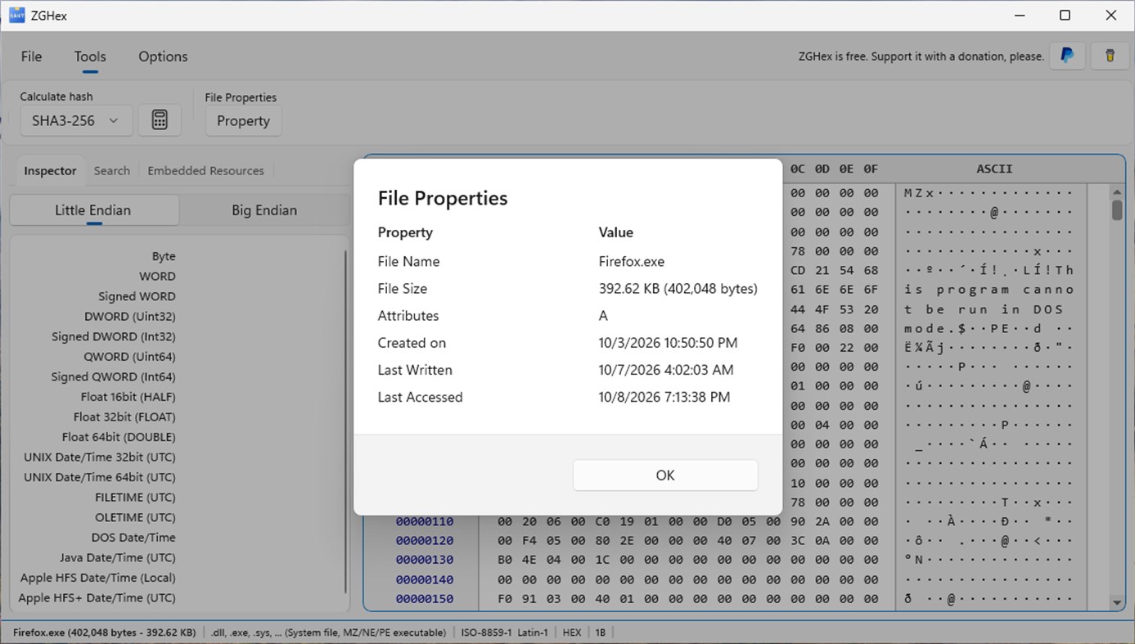
Task: Click hex offset 00000150
Action: (424, 599)
